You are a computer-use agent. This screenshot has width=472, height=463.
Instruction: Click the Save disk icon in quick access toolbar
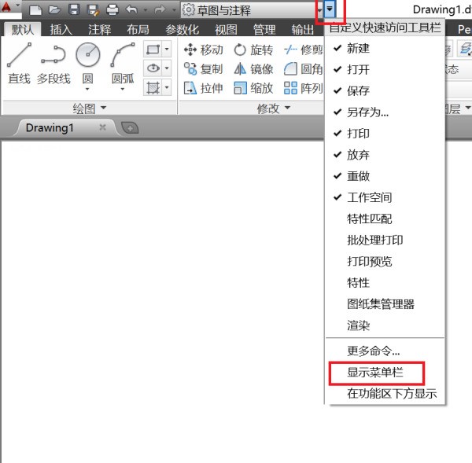tap(74, 10)
